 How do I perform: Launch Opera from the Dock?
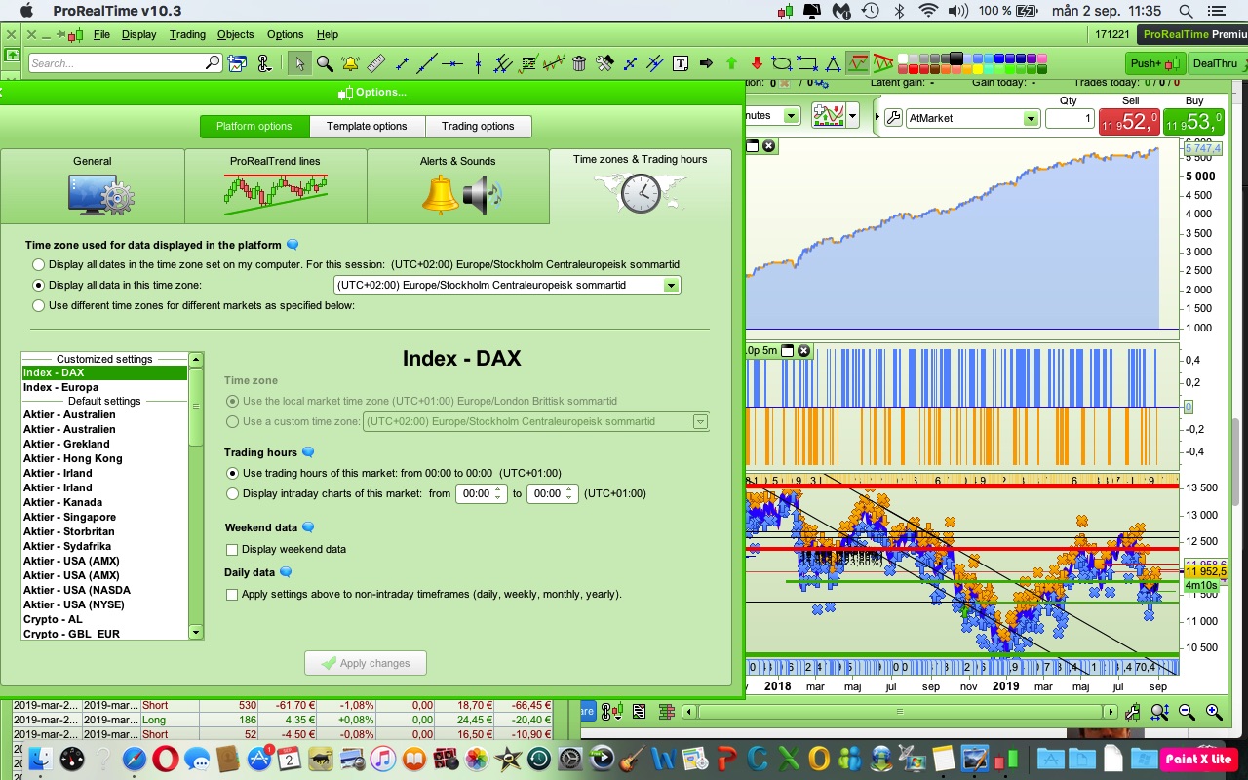tap(165, 759)
